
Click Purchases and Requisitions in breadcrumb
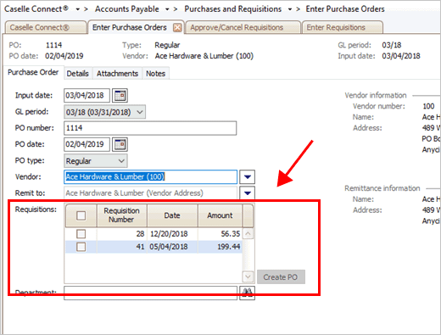tap(233, 9)
